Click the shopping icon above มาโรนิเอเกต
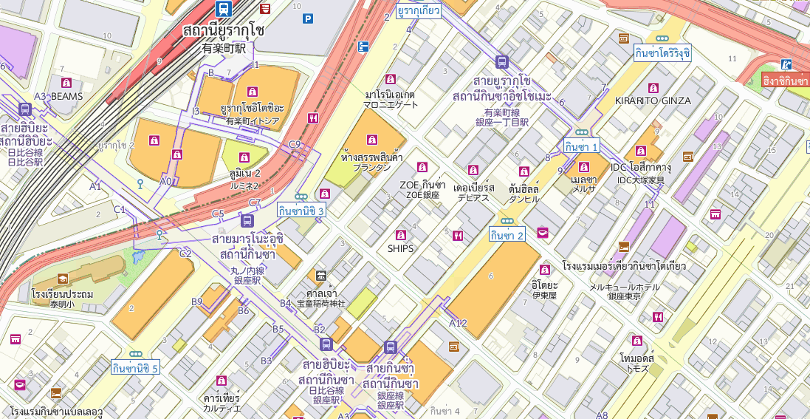Image resolution: width=810 pixels, height=419 pixels. [391, 78]
